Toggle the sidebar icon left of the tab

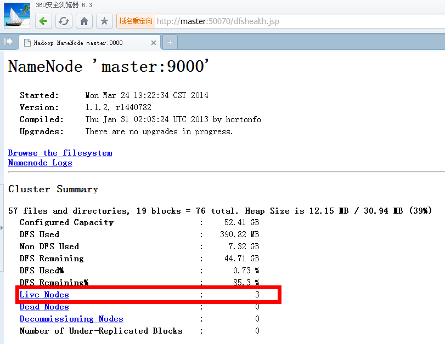(x=8, y=42)
